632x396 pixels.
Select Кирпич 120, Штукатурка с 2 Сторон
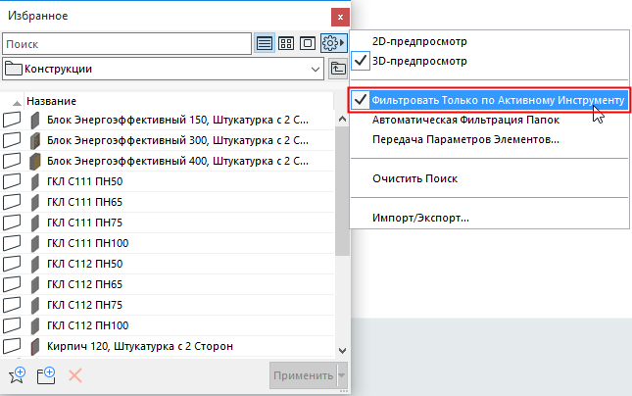[140, 346]
